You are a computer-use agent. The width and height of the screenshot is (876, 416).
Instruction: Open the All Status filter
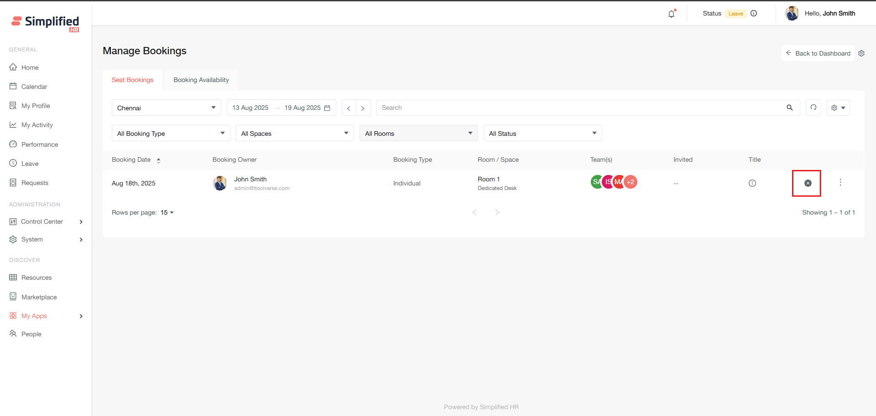542,134
